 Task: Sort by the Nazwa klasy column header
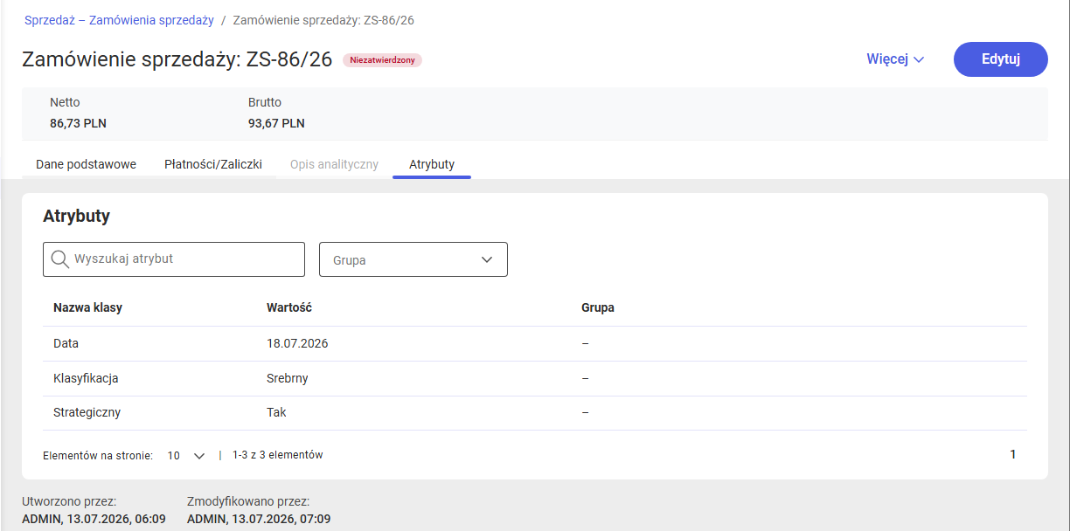click(x=87, y=307)
